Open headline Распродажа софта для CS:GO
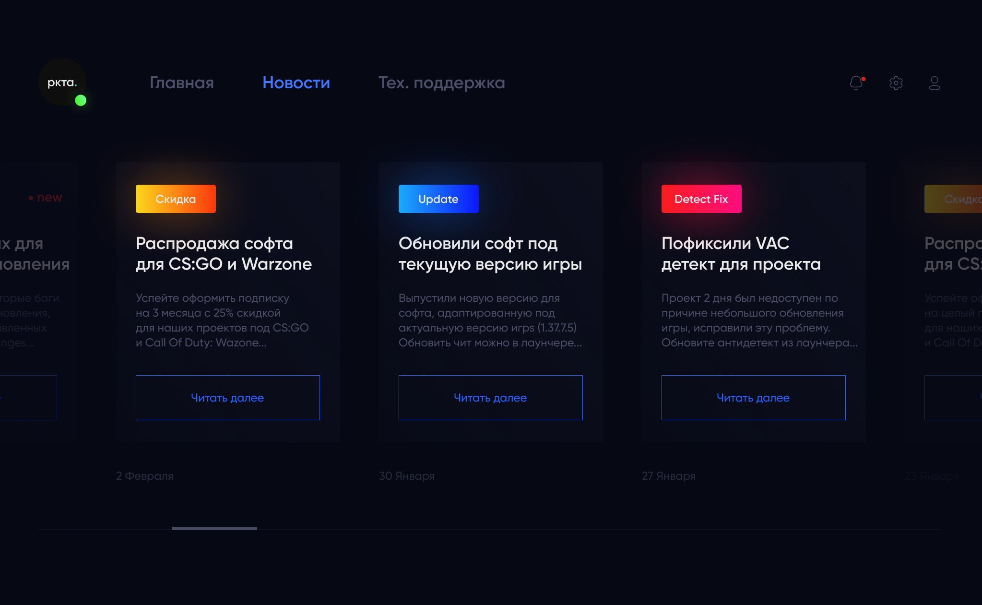Image resolution: width=982 pixels, height=605 pixels. point(224,254)
